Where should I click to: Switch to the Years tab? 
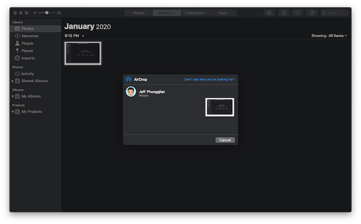click(x=223, y=13)
